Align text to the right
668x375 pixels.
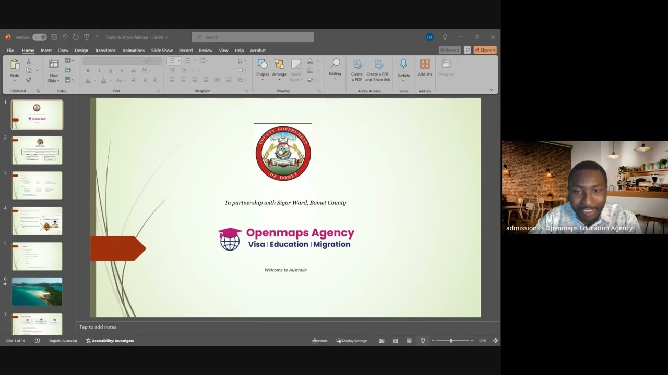point(195,80)
